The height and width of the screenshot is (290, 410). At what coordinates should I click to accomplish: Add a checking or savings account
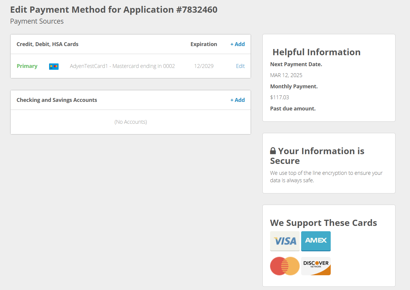point(238,100)
